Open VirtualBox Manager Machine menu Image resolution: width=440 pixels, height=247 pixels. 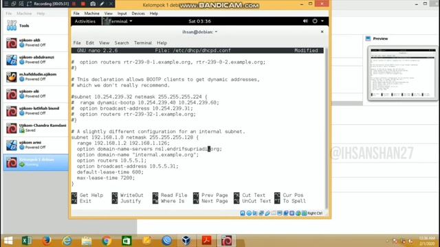click(24, 14)
